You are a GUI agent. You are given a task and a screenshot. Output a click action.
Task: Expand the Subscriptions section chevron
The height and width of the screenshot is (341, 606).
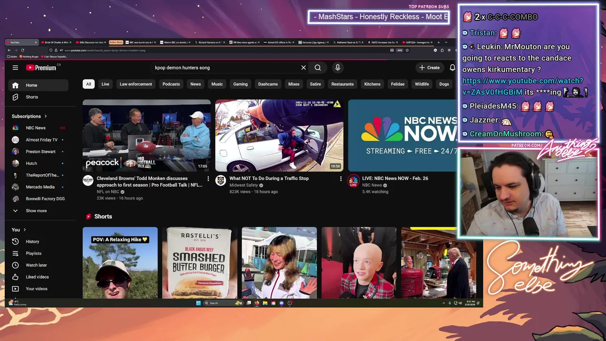[45, 116]
